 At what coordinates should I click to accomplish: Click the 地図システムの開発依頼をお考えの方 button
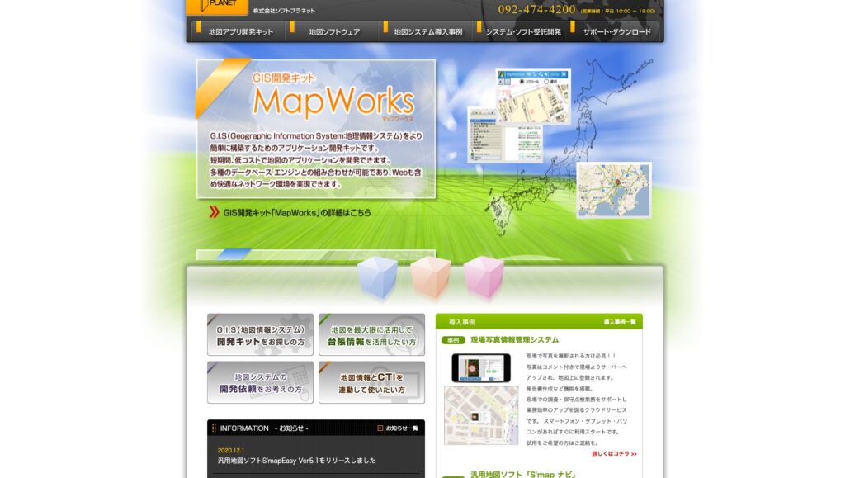click(260, 382)
